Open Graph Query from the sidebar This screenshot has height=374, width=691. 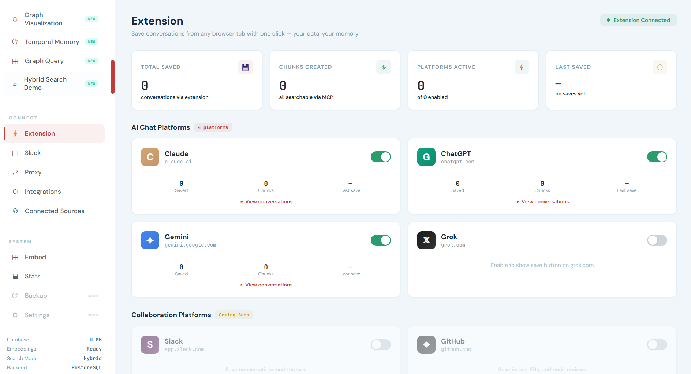(x=44, y=61)
